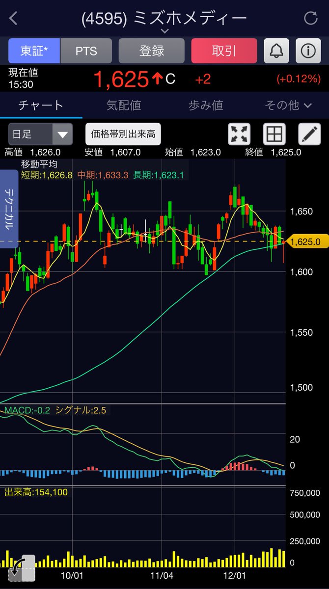Switch to the 気配値 tab

pyautogui.click(x=123, y=105)
